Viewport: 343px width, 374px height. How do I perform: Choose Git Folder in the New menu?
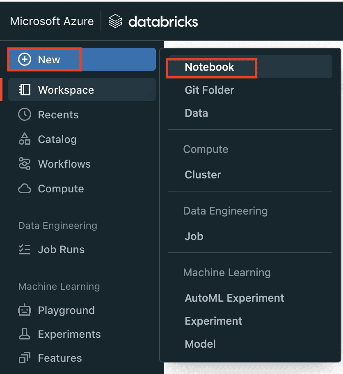tap(209, 90)
